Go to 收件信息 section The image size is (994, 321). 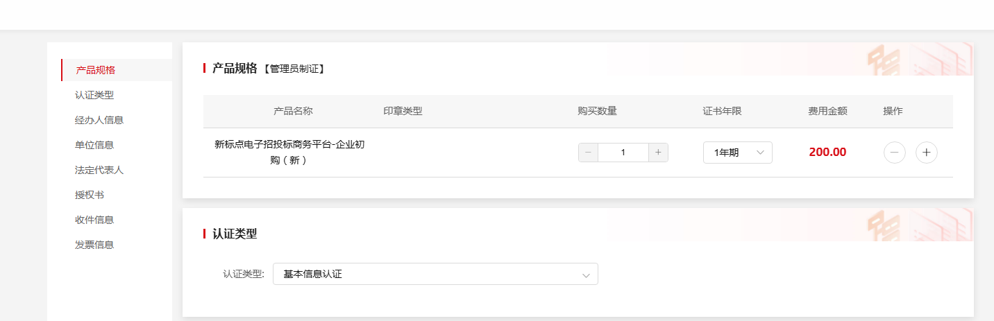pyautogui.click(x=94, y=220)
